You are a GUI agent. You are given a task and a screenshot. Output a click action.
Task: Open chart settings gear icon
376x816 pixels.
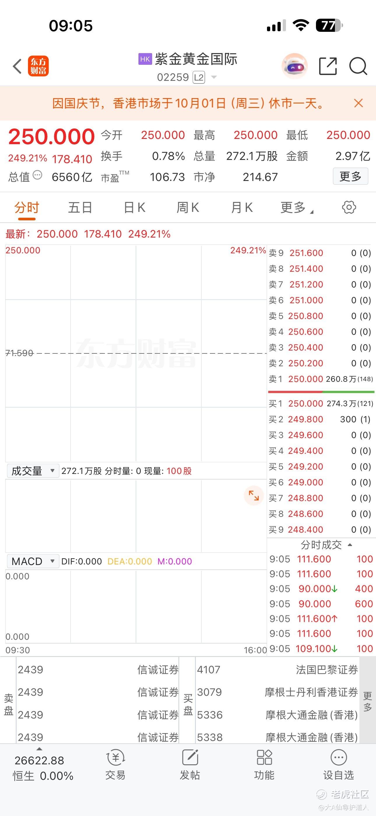349,208
